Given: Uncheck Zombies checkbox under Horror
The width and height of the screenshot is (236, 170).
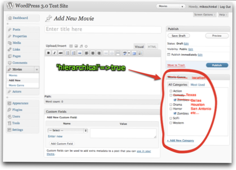Looking at the screenshot, I should [175, 113].
